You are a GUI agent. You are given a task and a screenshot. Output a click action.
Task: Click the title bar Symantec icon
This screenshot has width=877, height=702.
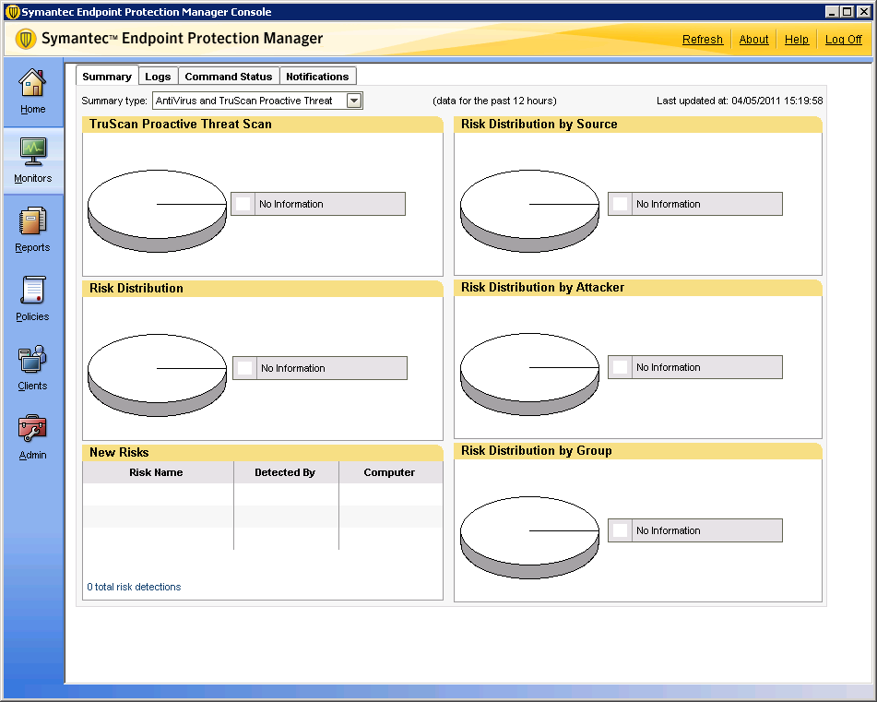tap(12, 12)
